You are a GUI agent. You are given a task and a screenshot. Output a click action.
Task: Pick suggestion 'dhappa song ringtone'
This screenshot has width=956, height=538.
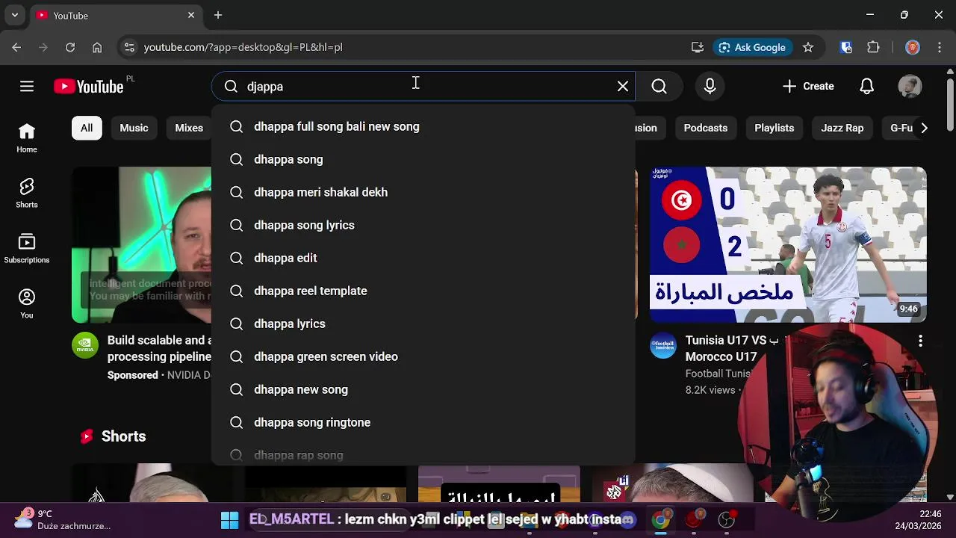[423, 422]
